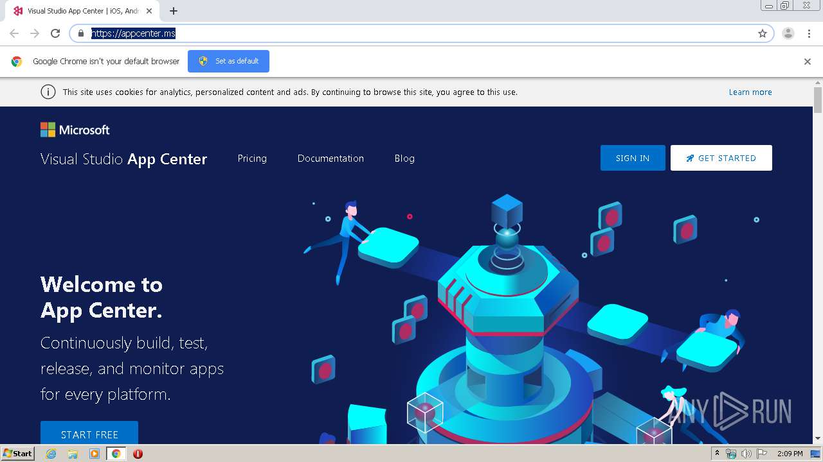This screenshot has height=462, width=823.
Task: Launch Internet Explorer from taskbar
Action: click(x=51, y=454)
